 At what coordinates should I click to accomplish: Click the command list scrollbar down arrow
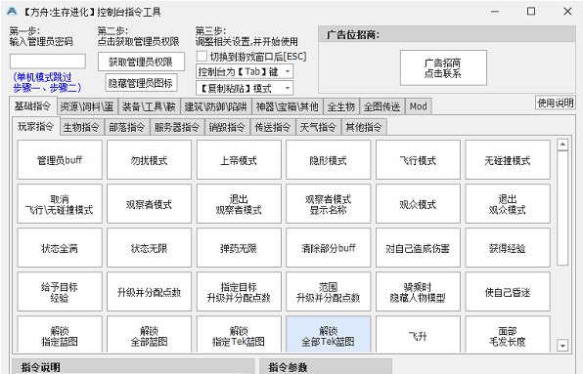[x=562, y=346]
